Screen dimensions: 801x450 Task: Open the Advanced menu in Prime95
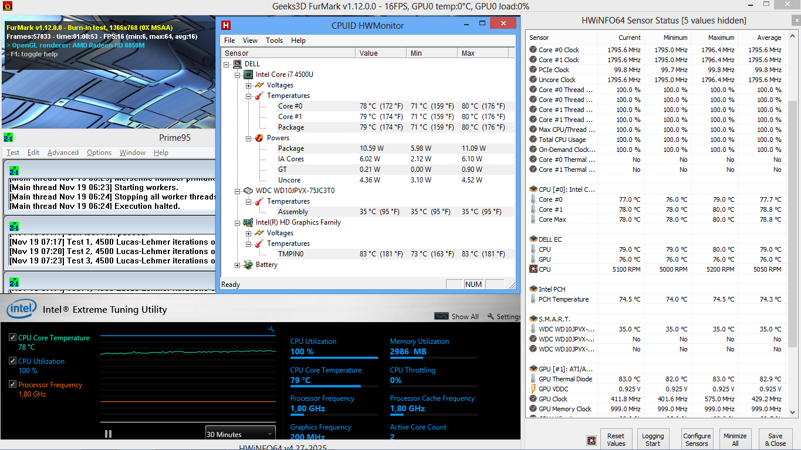(x=63, y=153)
